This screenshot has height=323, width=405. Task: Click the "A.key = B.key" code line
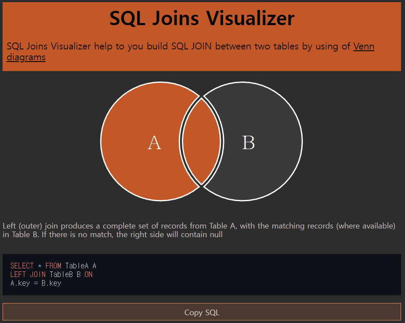(36, 283)
